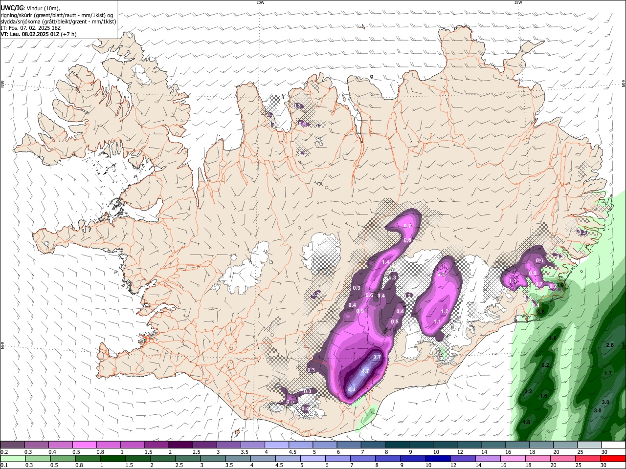Click the bottom legend label '0.1'
Viewport: 626px width, 469px height.
(3, 466)
